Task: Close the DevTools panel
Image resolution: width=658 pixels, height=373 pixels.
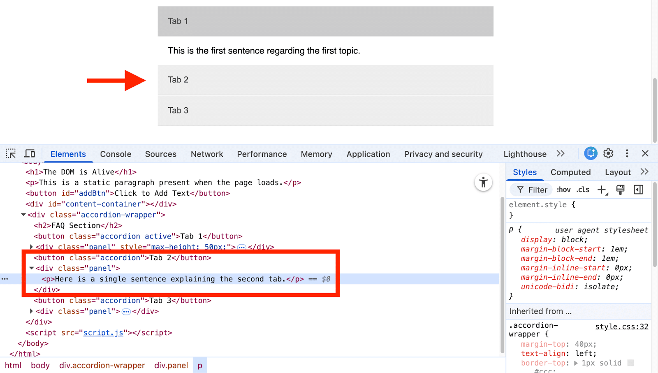Action: pos(645,153)
